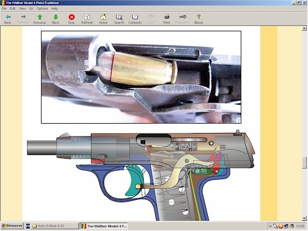Hit the red Stop button
308x231 pixels.
[x=71, y=20]
